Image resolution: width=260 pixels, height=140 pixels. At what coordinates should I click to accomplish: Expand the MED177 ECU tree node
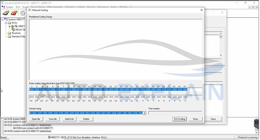point(9,26)
